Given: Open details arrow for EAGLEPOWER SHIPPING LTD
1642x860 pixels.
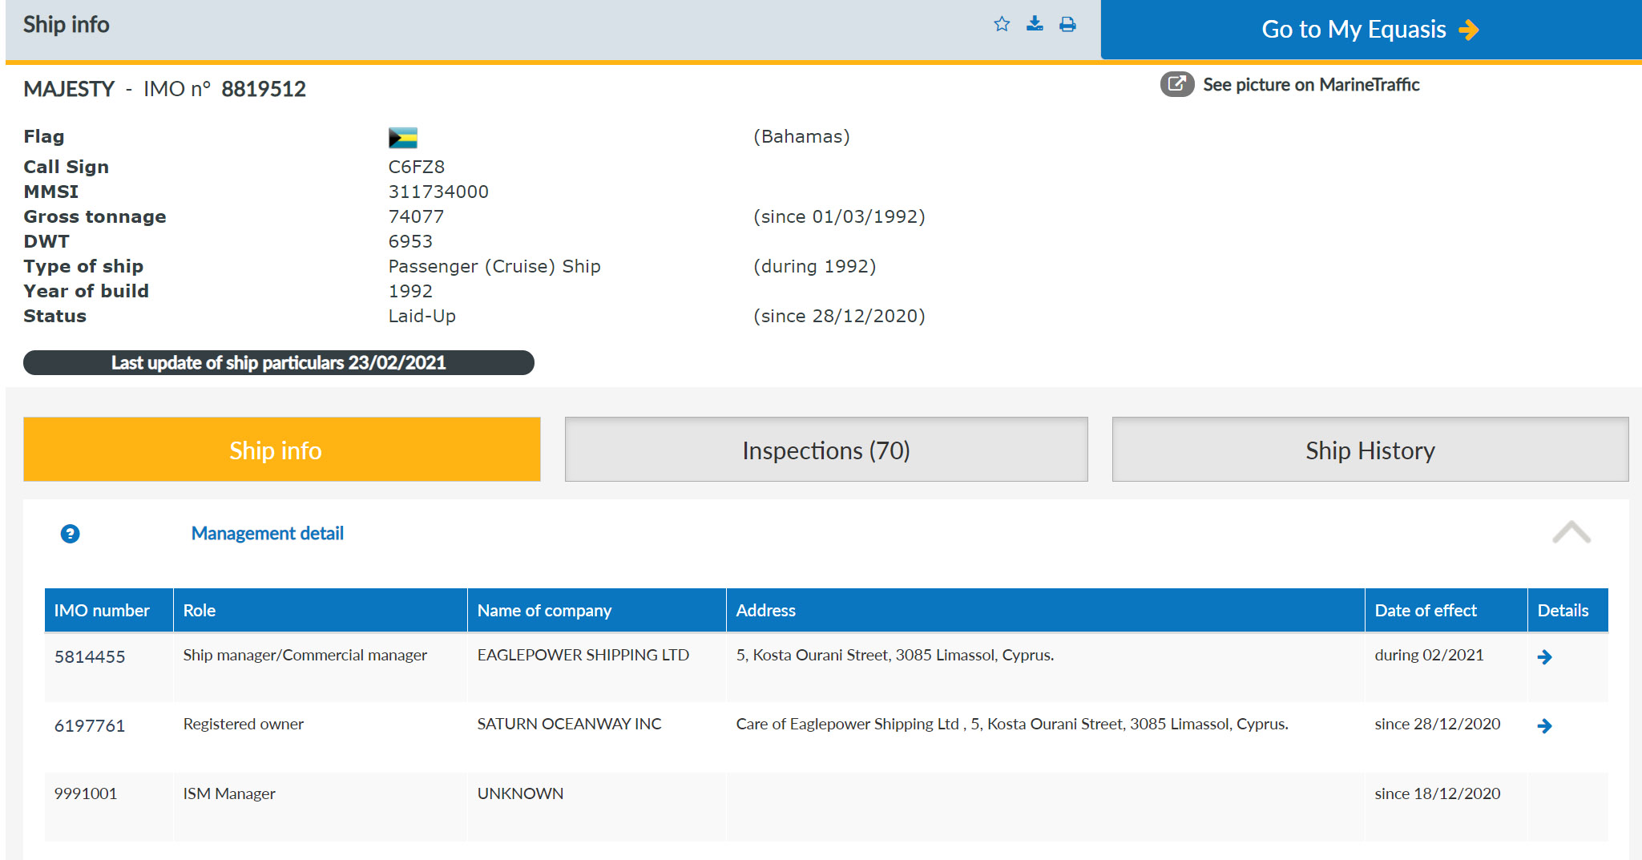Looking at the screenshot, I should point(1544,657).
